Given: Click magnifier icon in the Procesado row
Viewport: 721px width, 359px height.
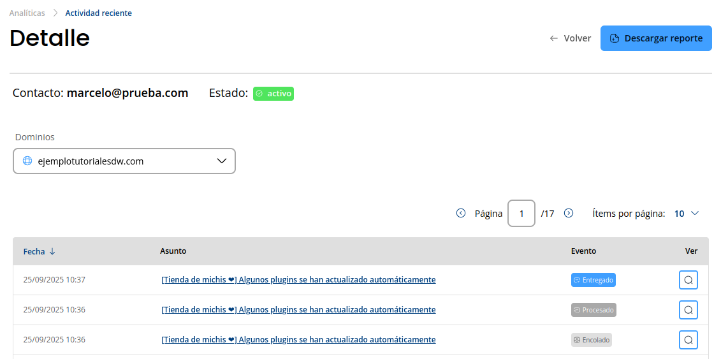Looking at the screenshot, I should pos(688,310).
